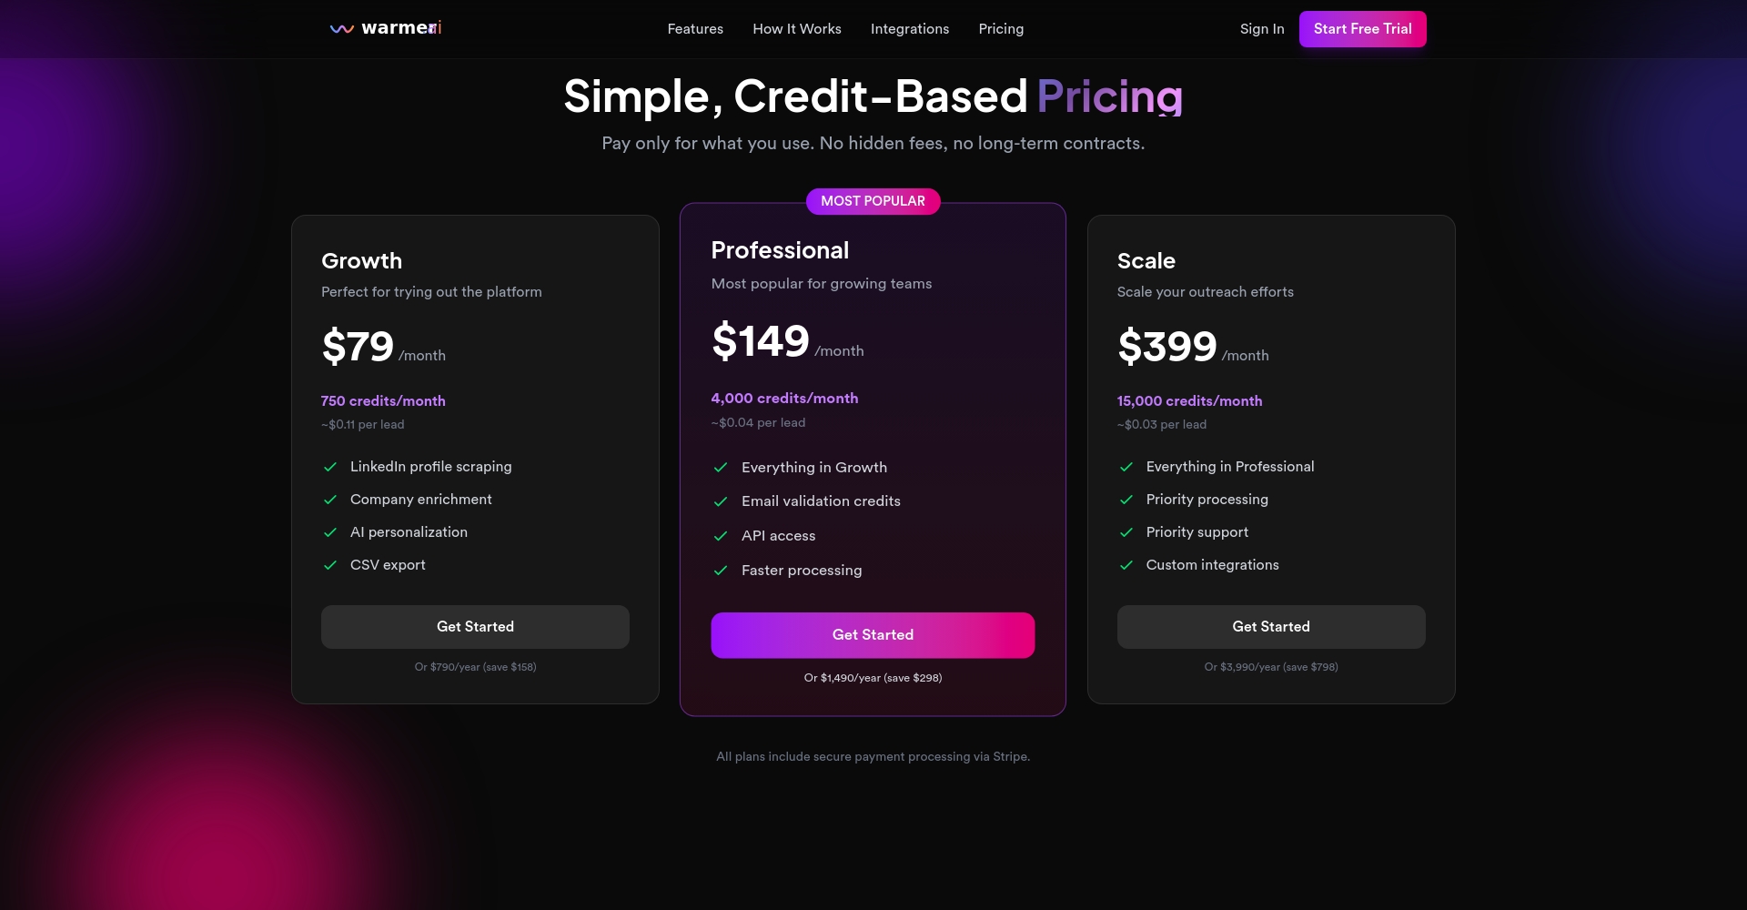Viewport: 1747px width, 910px height.
Task: Open the Features nav item
Action: (695, 29)
